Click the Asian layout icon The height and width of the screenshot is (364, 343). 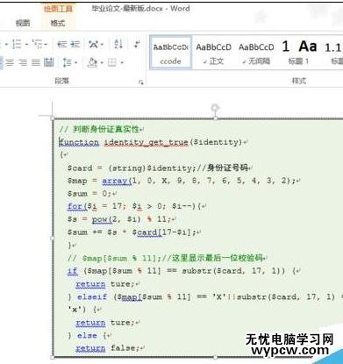pos(94,45)
